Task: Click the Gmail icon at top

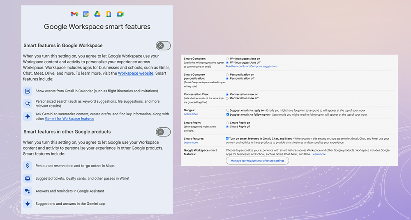Action: 74,14
